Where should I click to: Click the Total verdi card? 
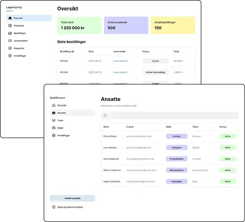click(79, 25)
